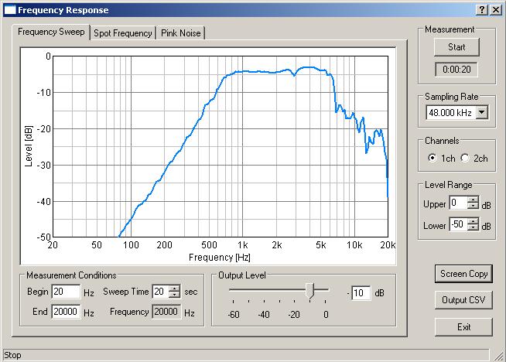Click the Output Level slider handle
The width and height of the screenshot is (506, 362).
click(x=310, y=291)
